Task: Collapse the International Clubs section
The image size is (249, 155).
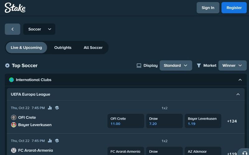Action: click(240, 80)
